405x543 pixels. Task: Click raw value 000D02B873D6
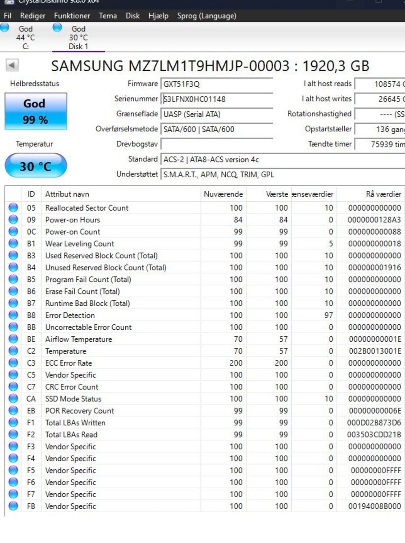(x=374, y=423)
